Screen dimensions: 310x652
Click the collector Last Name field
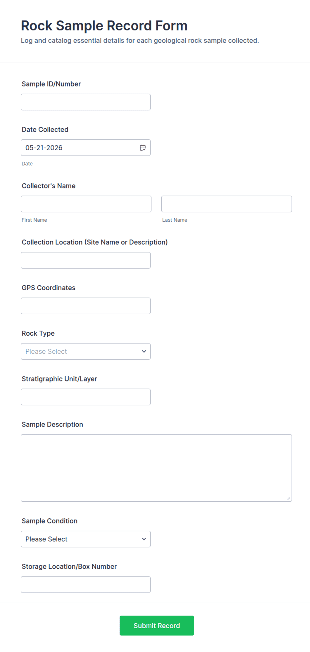pos(227,204)
